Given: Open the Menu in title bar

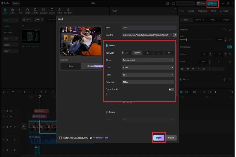Looking at the screenshot, I should click(x=16, y=3).
